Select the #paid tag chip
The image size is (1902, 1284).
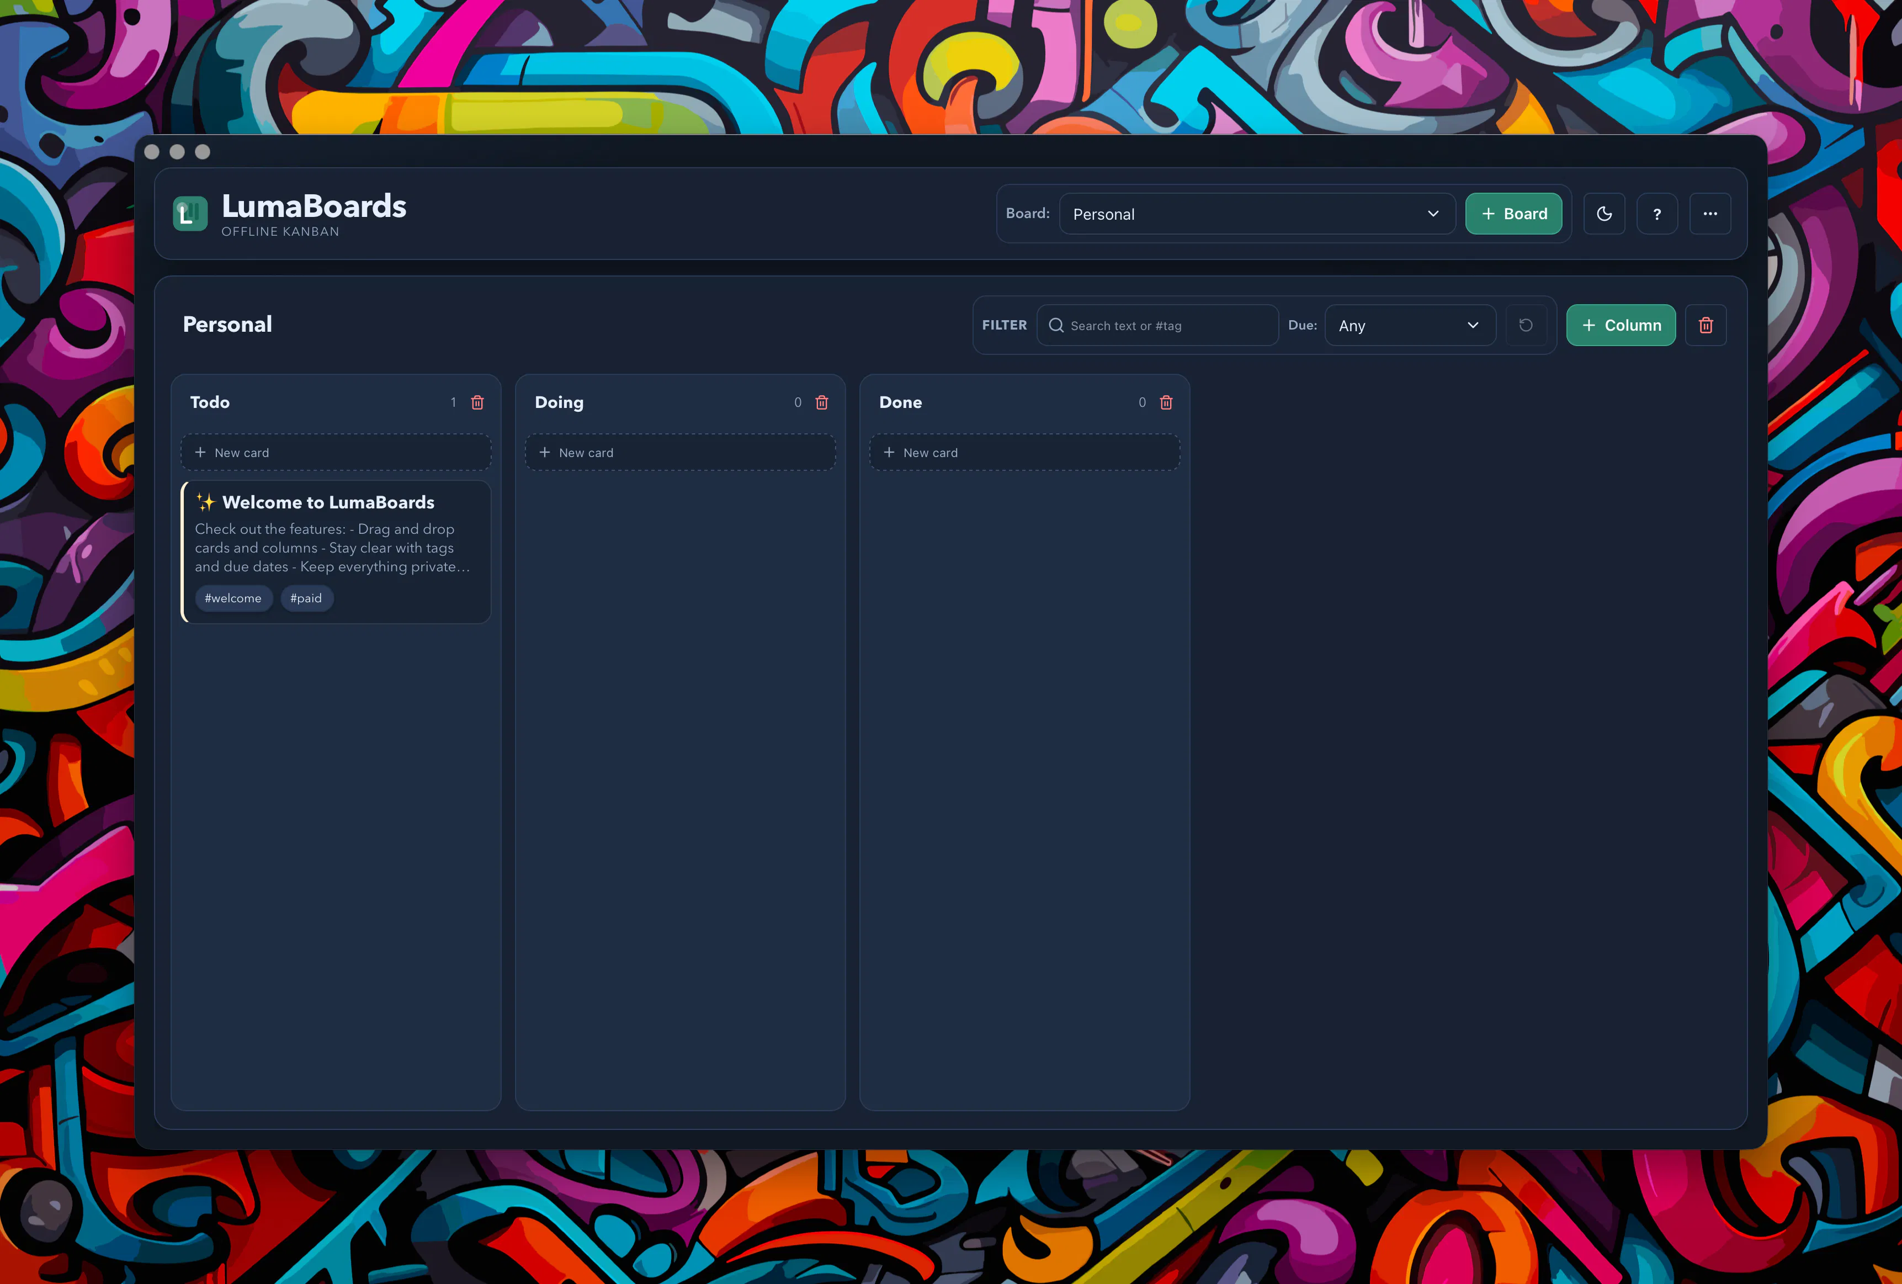[306, 598]
